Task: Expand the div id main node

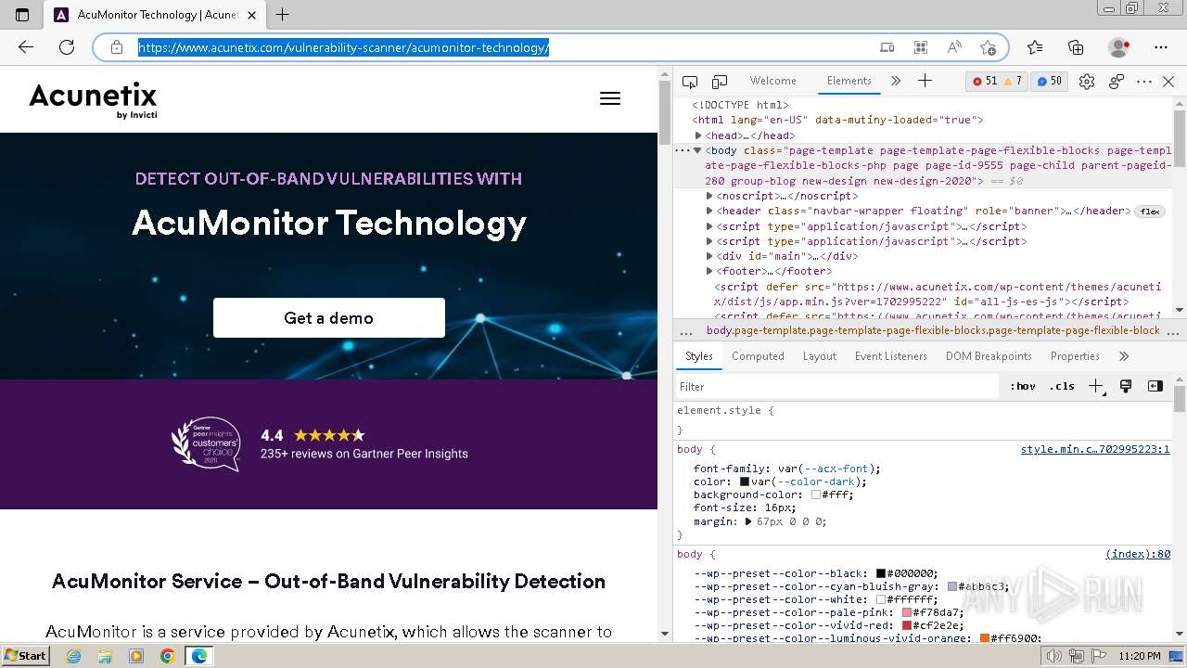Action: click(x=709, y=256)
